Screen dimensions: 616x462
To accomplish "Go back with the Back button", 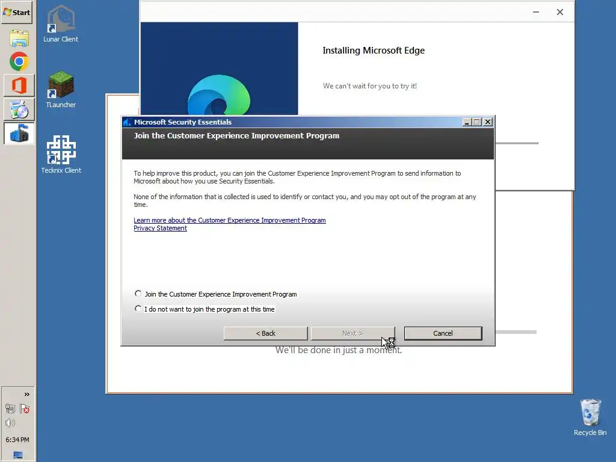I will point(265,333).
